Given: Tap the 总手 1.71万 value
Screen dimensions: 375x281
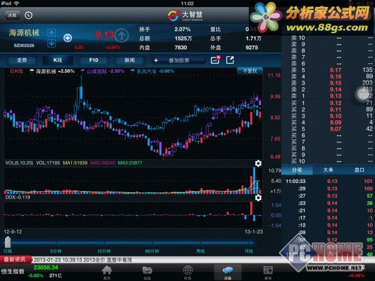Looking at the screenshot, I should (x=253, y=39).
